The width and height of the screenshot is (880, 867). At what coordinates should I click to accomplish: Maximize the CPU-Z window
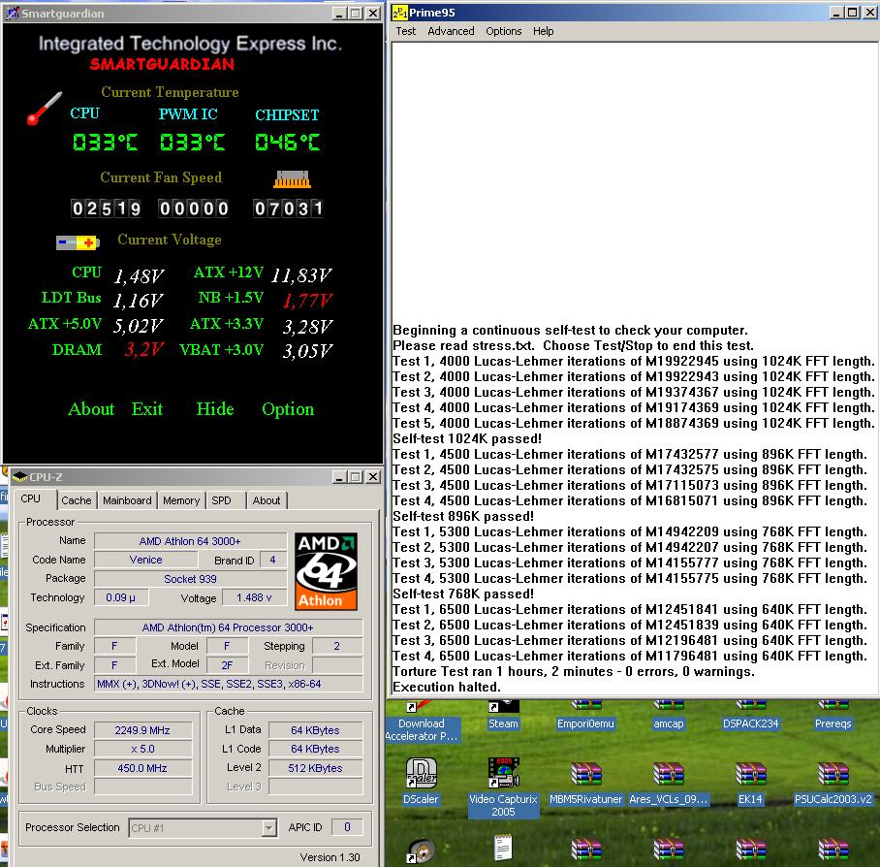(x=356, y=477)
